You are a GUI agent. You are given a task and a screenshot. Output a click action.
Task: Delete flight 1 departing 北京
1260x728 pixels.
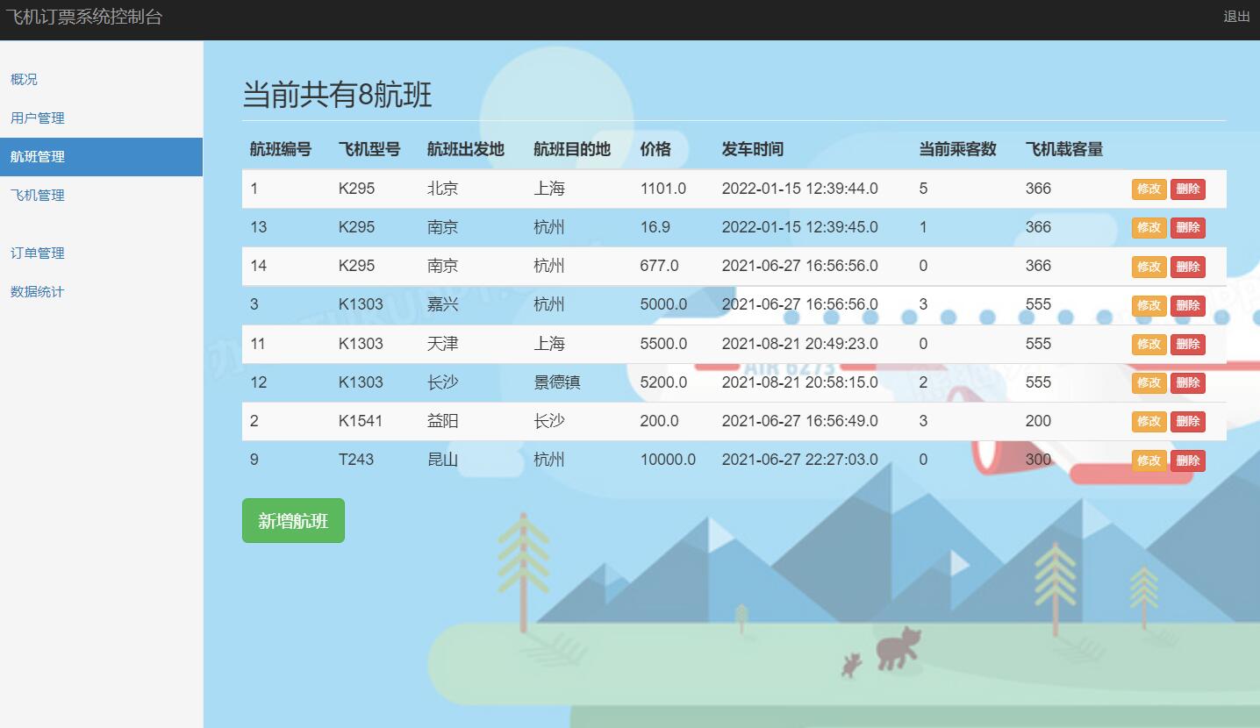pyautogui.click(x=1187, y=189)
